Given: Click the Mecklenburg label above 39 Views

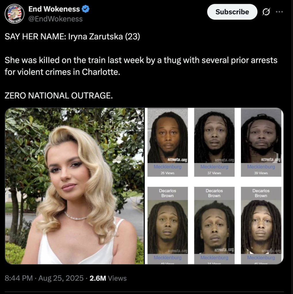Looking at the screenshot, I should click(x=261, y=167).
